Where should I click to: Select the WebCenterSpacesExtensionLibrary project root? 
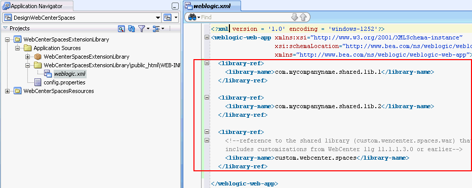coord(66,39)
